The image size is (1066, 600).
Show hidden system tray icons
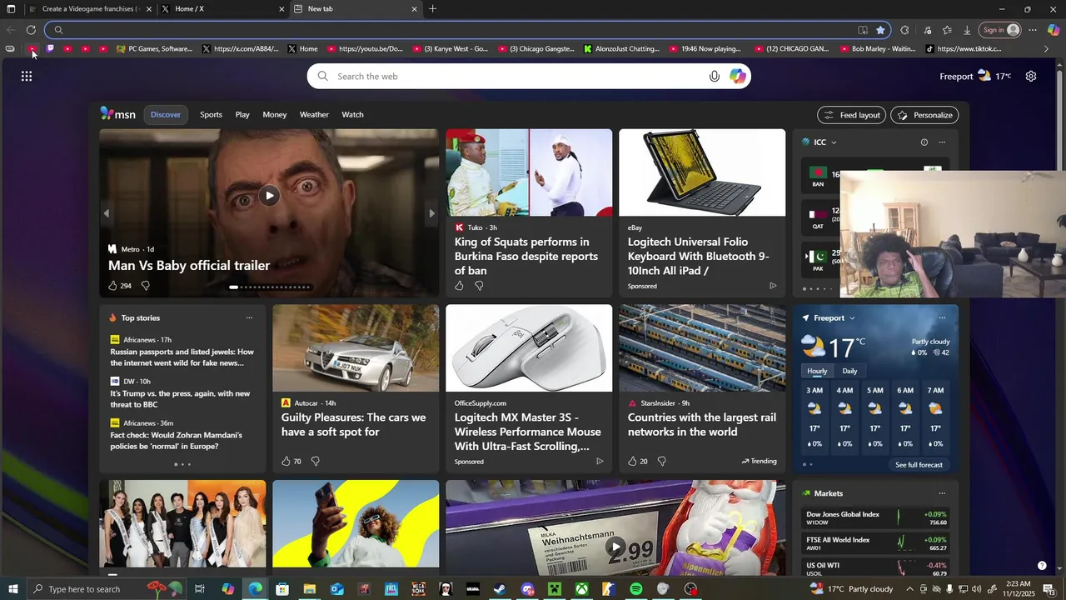(910, 589)
